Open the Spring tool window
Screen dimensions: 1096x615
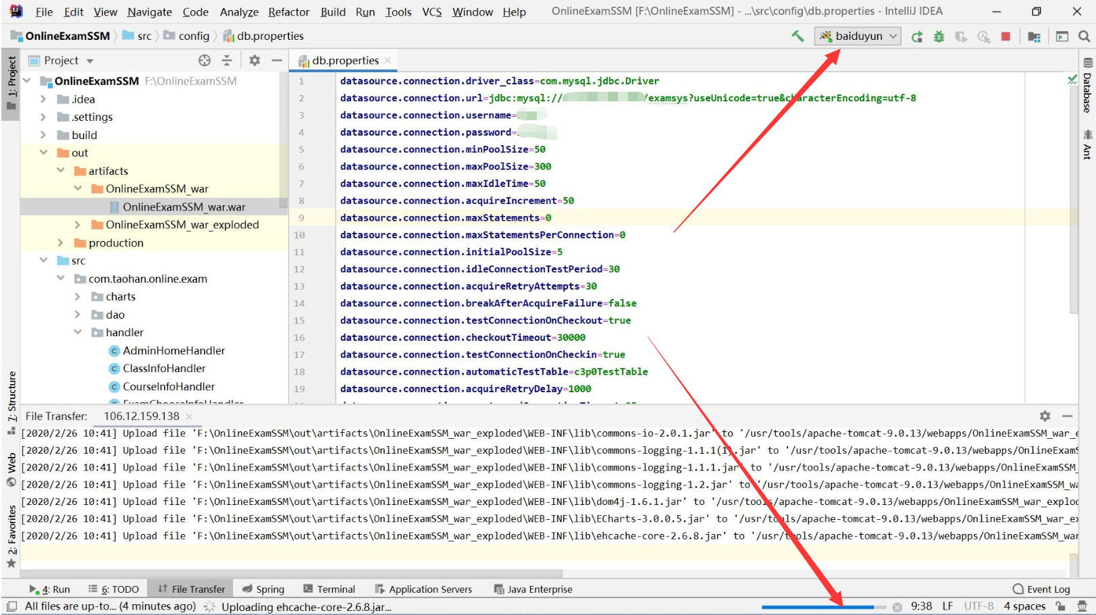coord(263,589)
